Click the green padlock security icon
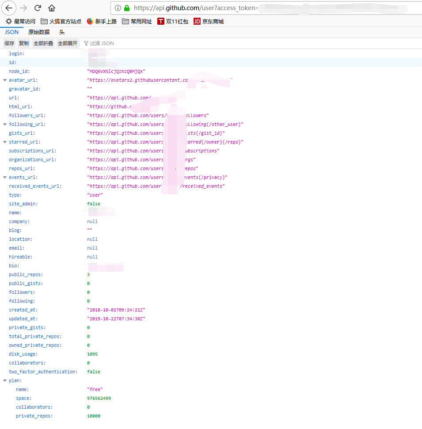422x429 pixels. [127, 8]
